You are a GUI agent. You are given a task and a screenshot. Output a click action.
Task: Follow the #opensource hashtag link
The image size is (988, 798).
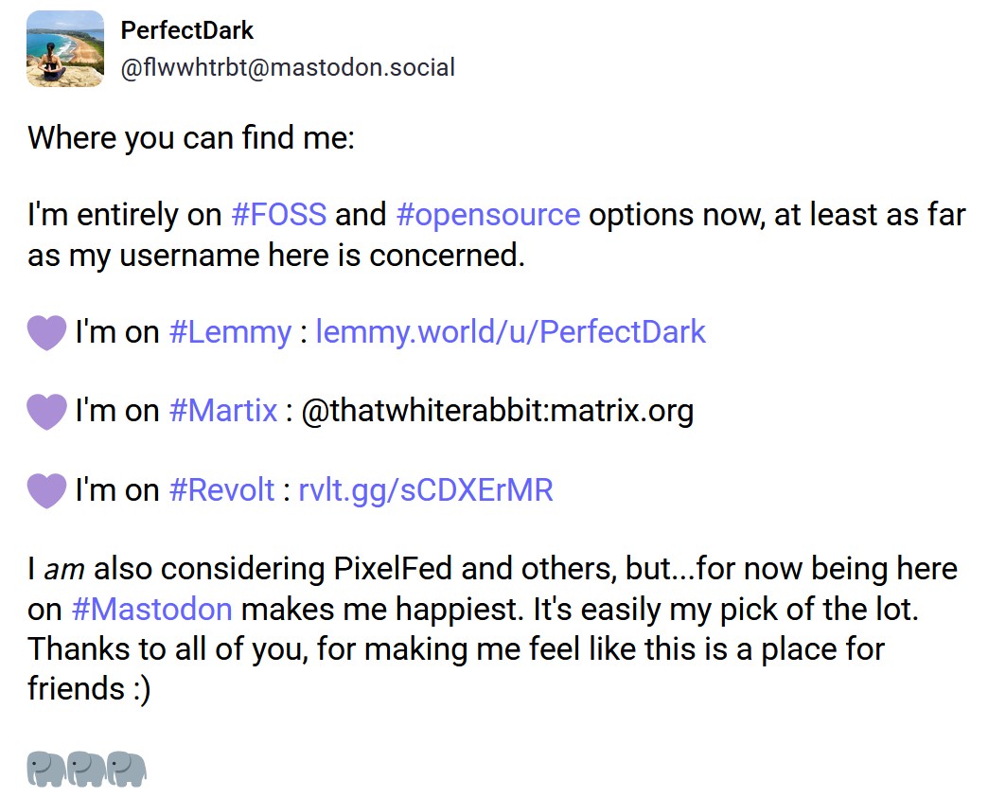click(x=487, y=215)
